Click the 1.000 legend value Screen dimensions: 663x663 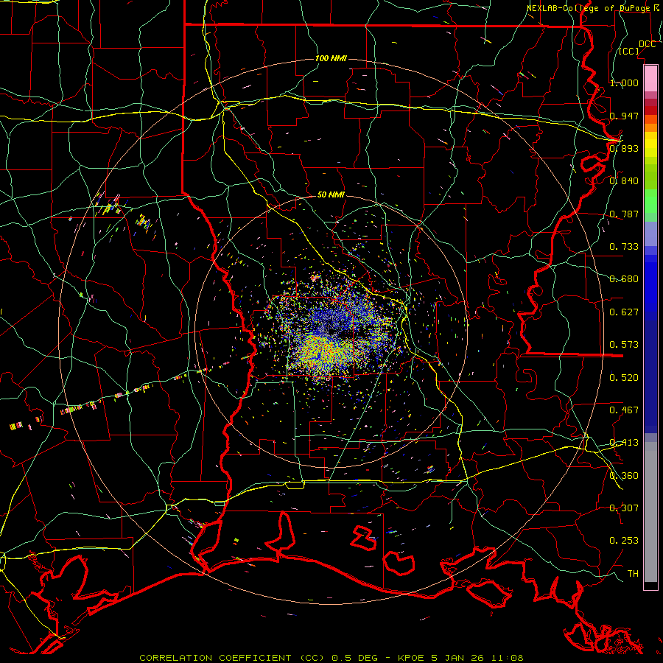tap(624, 83)
